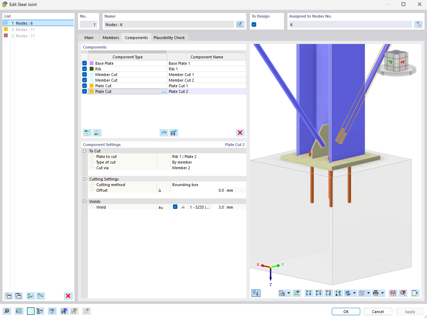Click the dark green Rib color swatch
This screenshot has height=318, width=427.
(x=92, y=69)
